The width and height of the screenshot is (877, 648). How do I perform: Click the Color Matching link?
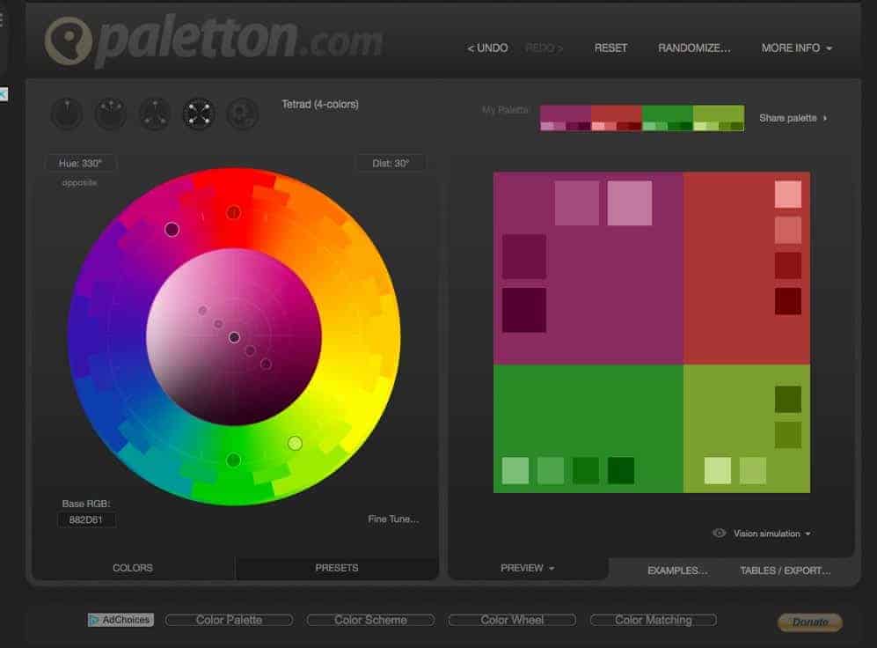pos(654,620)
